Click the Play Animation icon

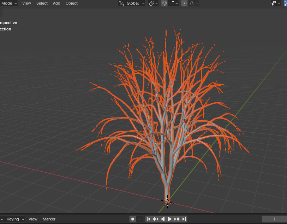click(169, 219)
